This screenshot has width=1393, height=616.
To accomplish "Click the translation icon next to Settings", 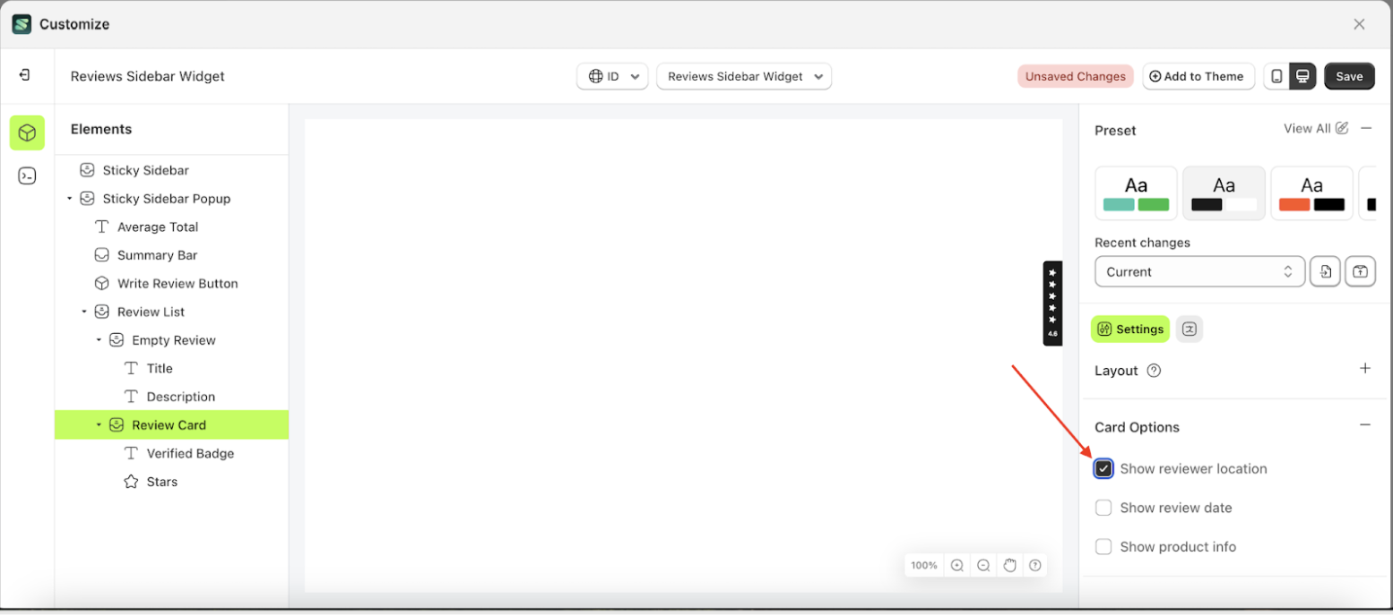I will pyautogui.click(x=1190, y=329).
